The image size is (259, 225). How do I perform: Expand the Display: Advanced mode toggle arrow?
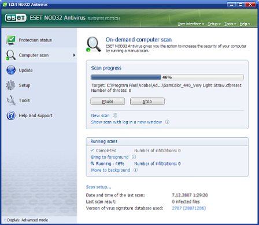click(5, 220)
